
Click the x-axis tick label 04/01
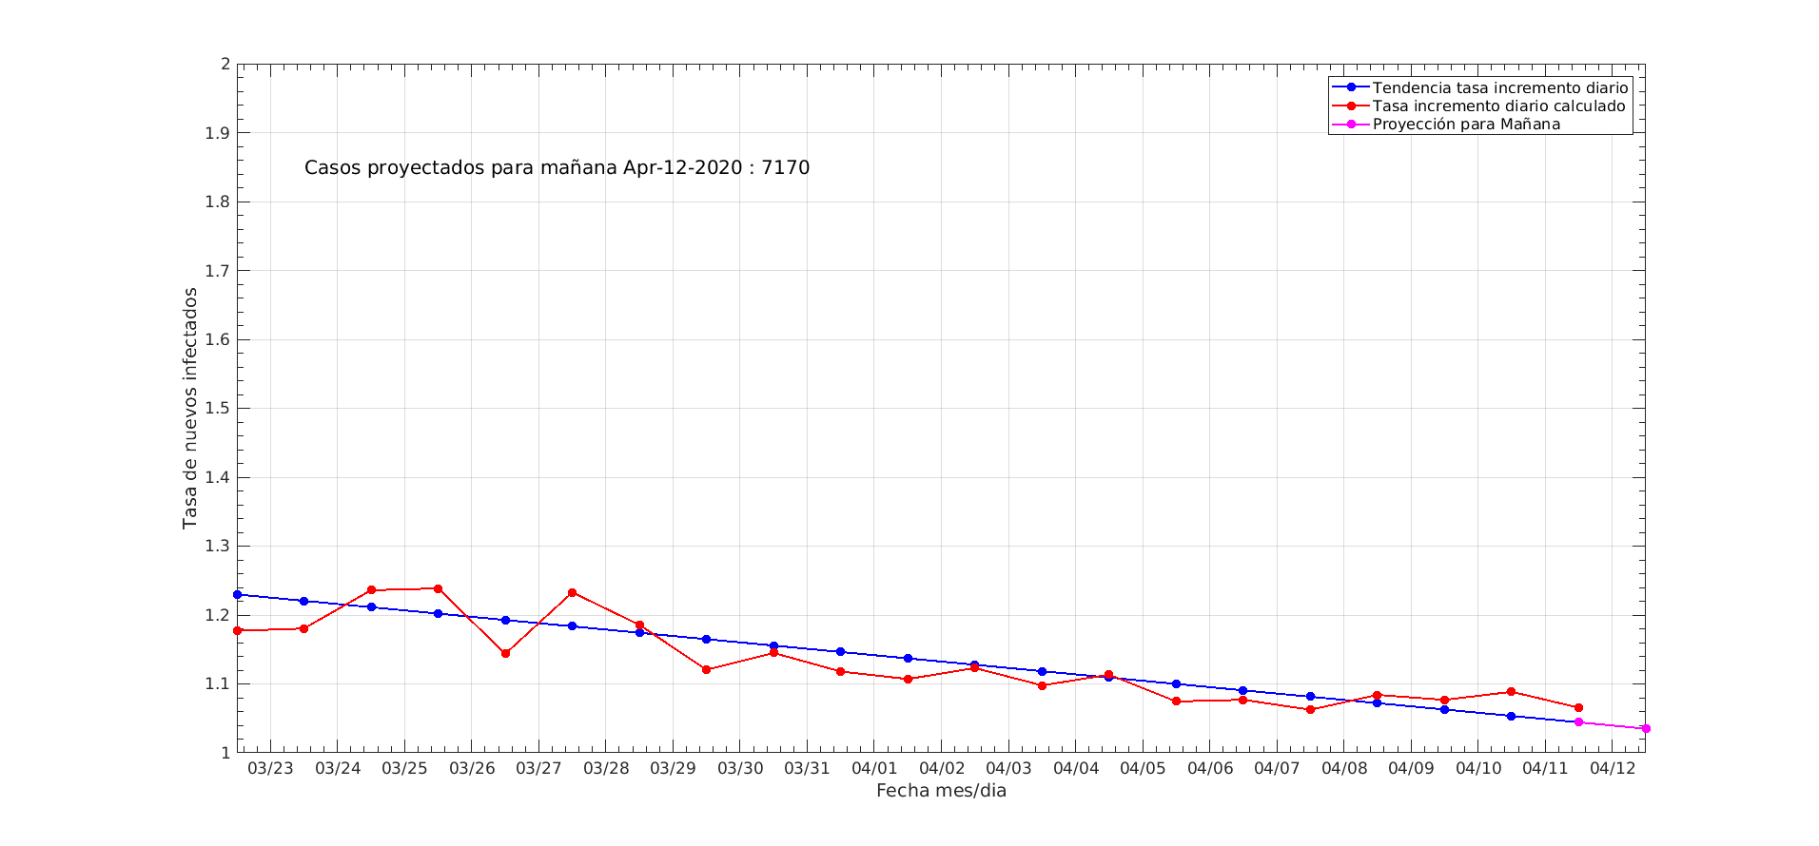pos(874,768)
